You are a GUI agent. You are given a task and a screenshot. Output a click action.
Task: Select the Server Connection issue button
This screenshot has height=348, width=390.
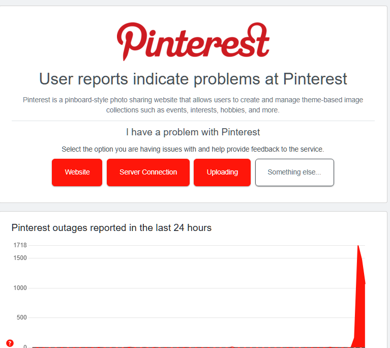(148, 172)
